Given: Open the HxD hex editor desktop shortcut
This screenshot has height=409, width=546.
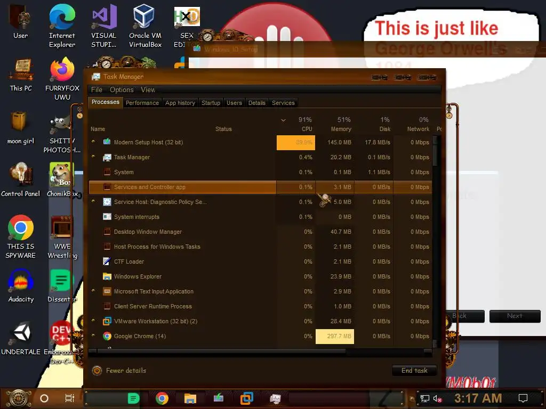Looking at the screenshot, I should pos(187,26).
